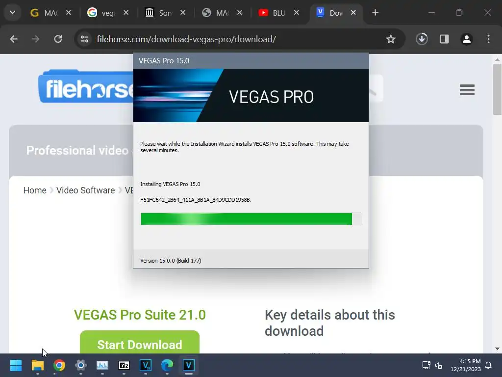Click the 'Professional video' banner heading
502x377 pixels.
(x=77, y=150)
